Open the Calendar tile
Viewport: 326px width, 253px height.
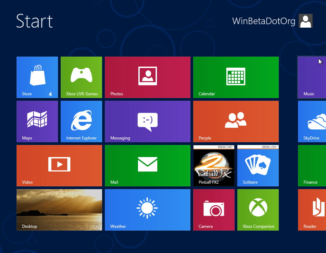click(x=236, y=77)
